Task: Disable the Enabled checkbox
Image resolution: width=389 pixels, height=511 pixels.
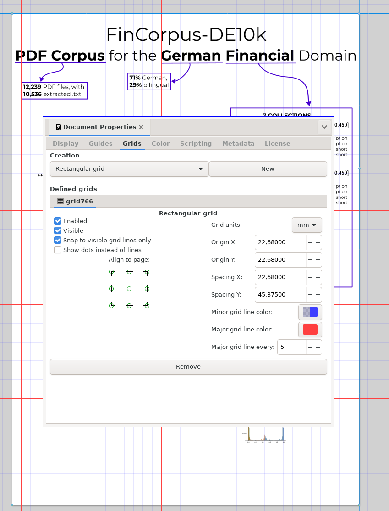Action: pyautogui.click(x=58, y=221)
